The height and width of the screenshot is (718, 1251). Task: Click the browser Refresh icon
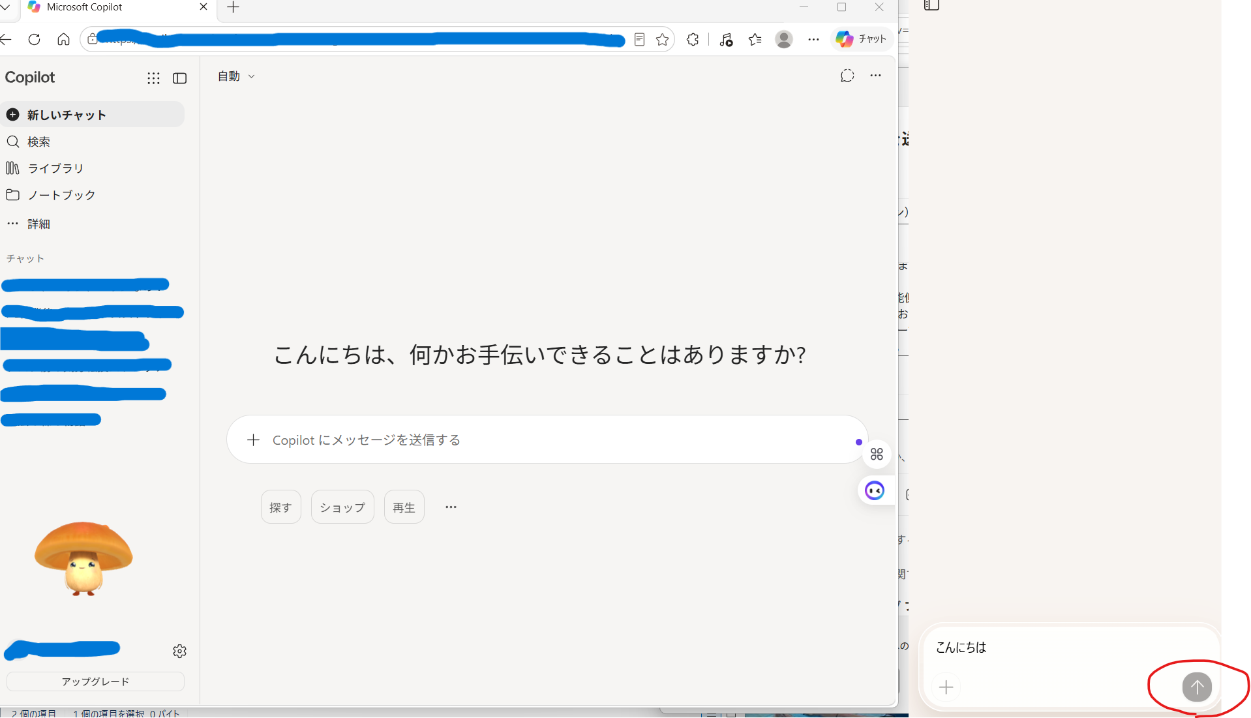(35, 40)
